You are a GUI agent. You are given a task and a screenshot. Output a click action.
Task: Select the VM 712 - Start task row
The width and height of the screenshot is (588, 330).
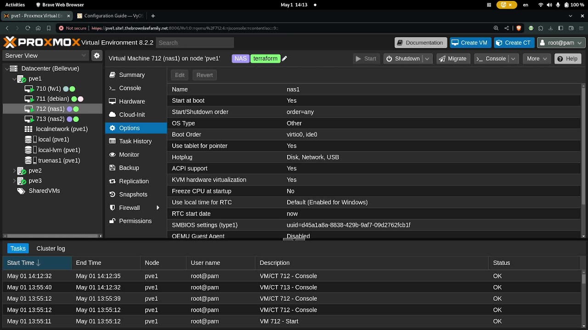point(292,321)
